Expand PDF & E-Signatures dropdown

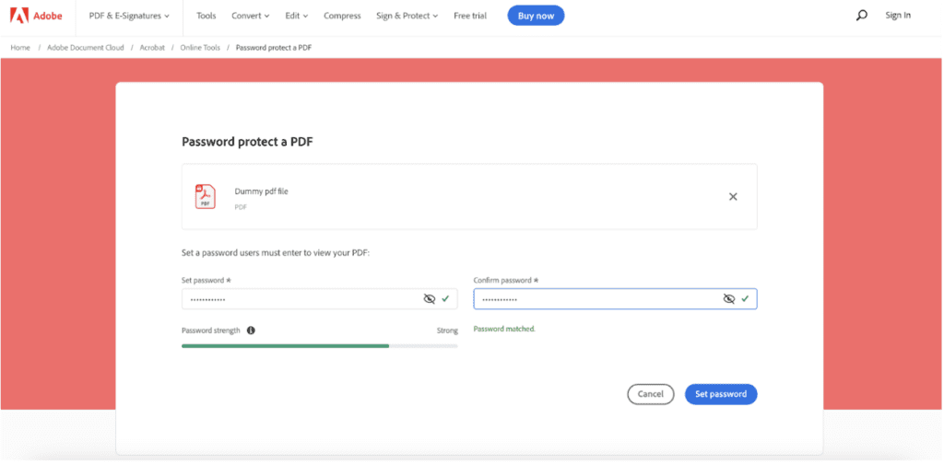pyautogui.click(x=129, y=16)
